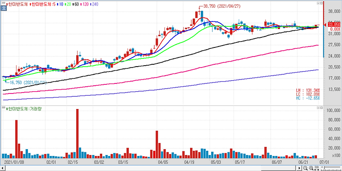The image size is (342, 171).
Task: Select the 60-day moving average legend
Action: coord(75,4)
